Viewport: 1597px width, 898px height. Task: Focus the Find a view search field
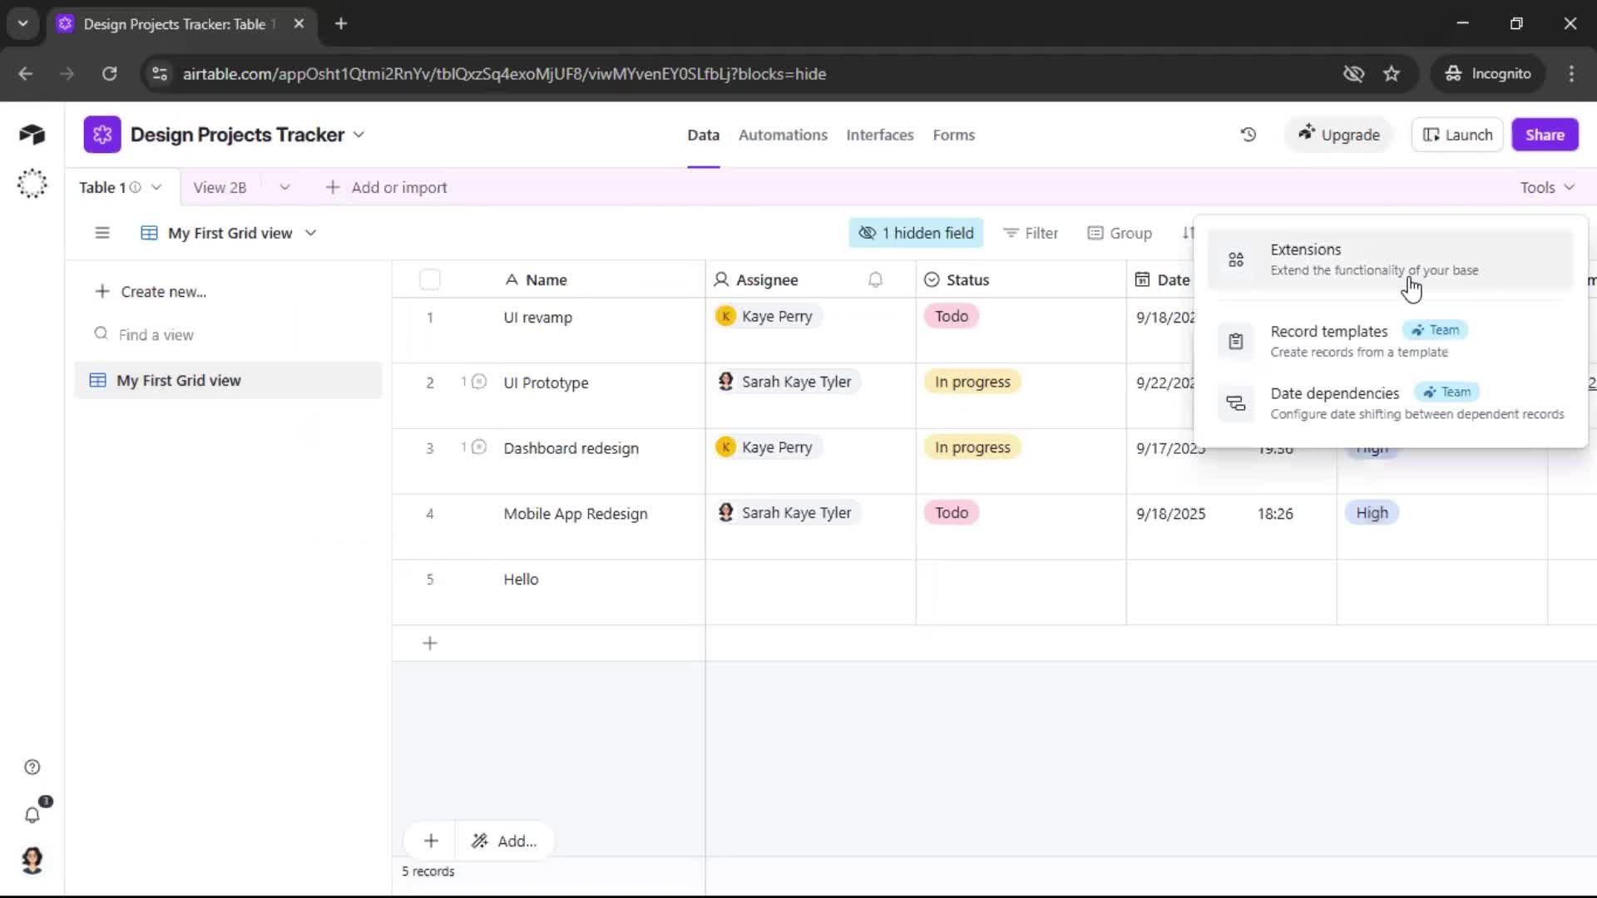click(x=229, y=335)
